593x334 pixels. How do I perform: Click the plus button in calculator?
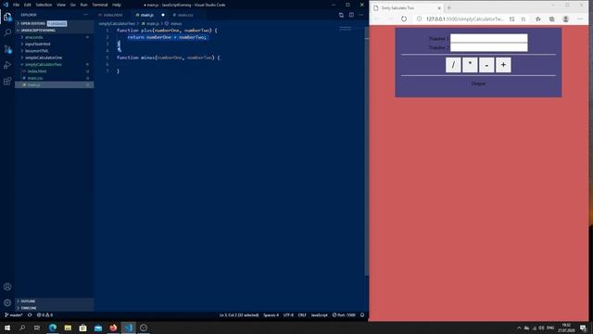(503, 65)
